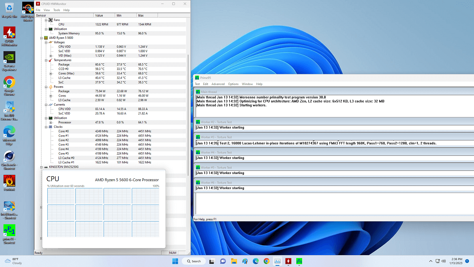
Task: Open the Advanced menu in Prime95
Action: [218, 84]
